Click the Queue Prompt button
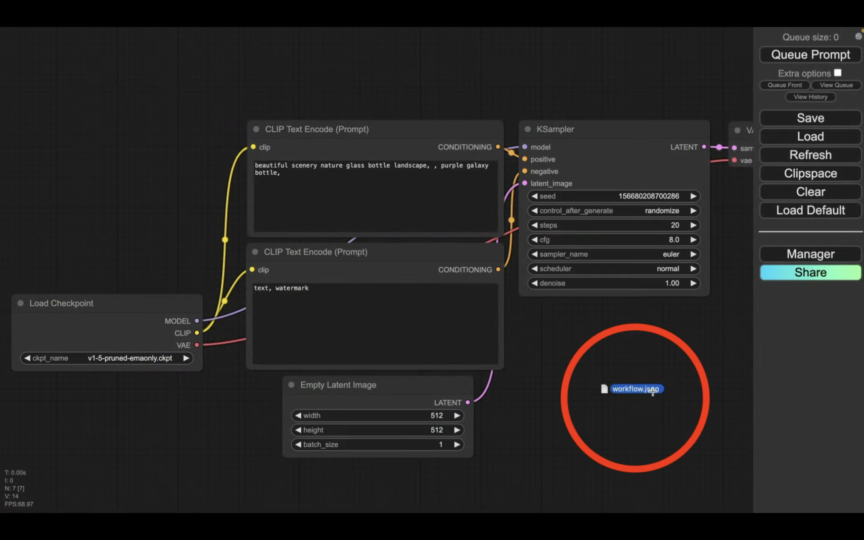 [x=810, y=55]
